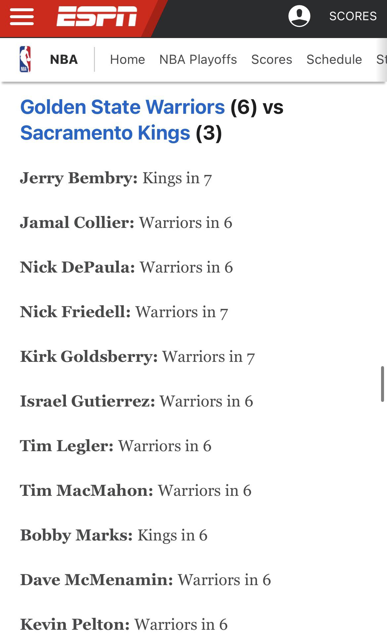This screenshot has height=642, width=387.
Task: Tap the ESPN logo
Action: [97, 16]
